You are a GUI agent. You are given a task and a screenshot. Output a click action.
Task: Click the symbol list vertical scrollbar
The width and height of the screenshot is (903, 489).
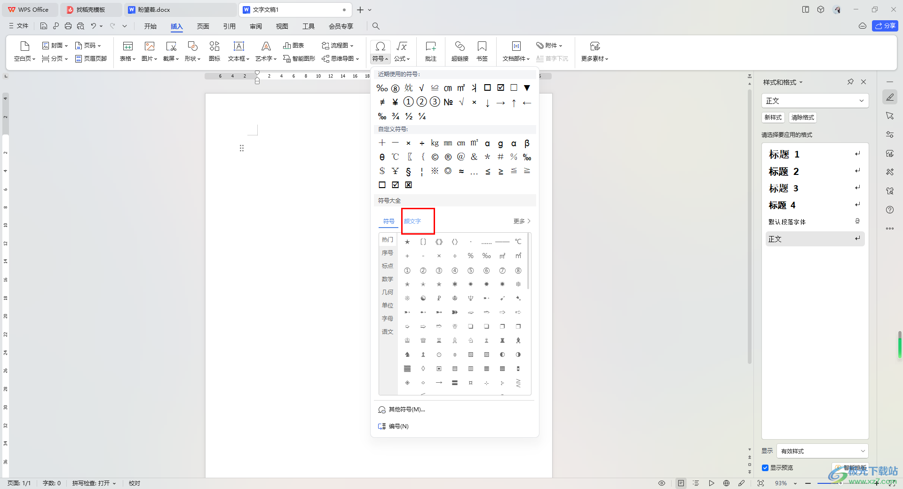529,261
